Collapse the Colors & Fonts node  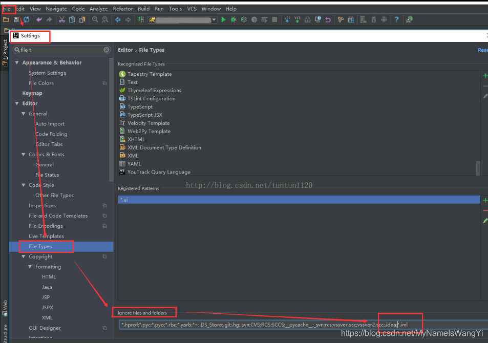[x=24, y=155]
